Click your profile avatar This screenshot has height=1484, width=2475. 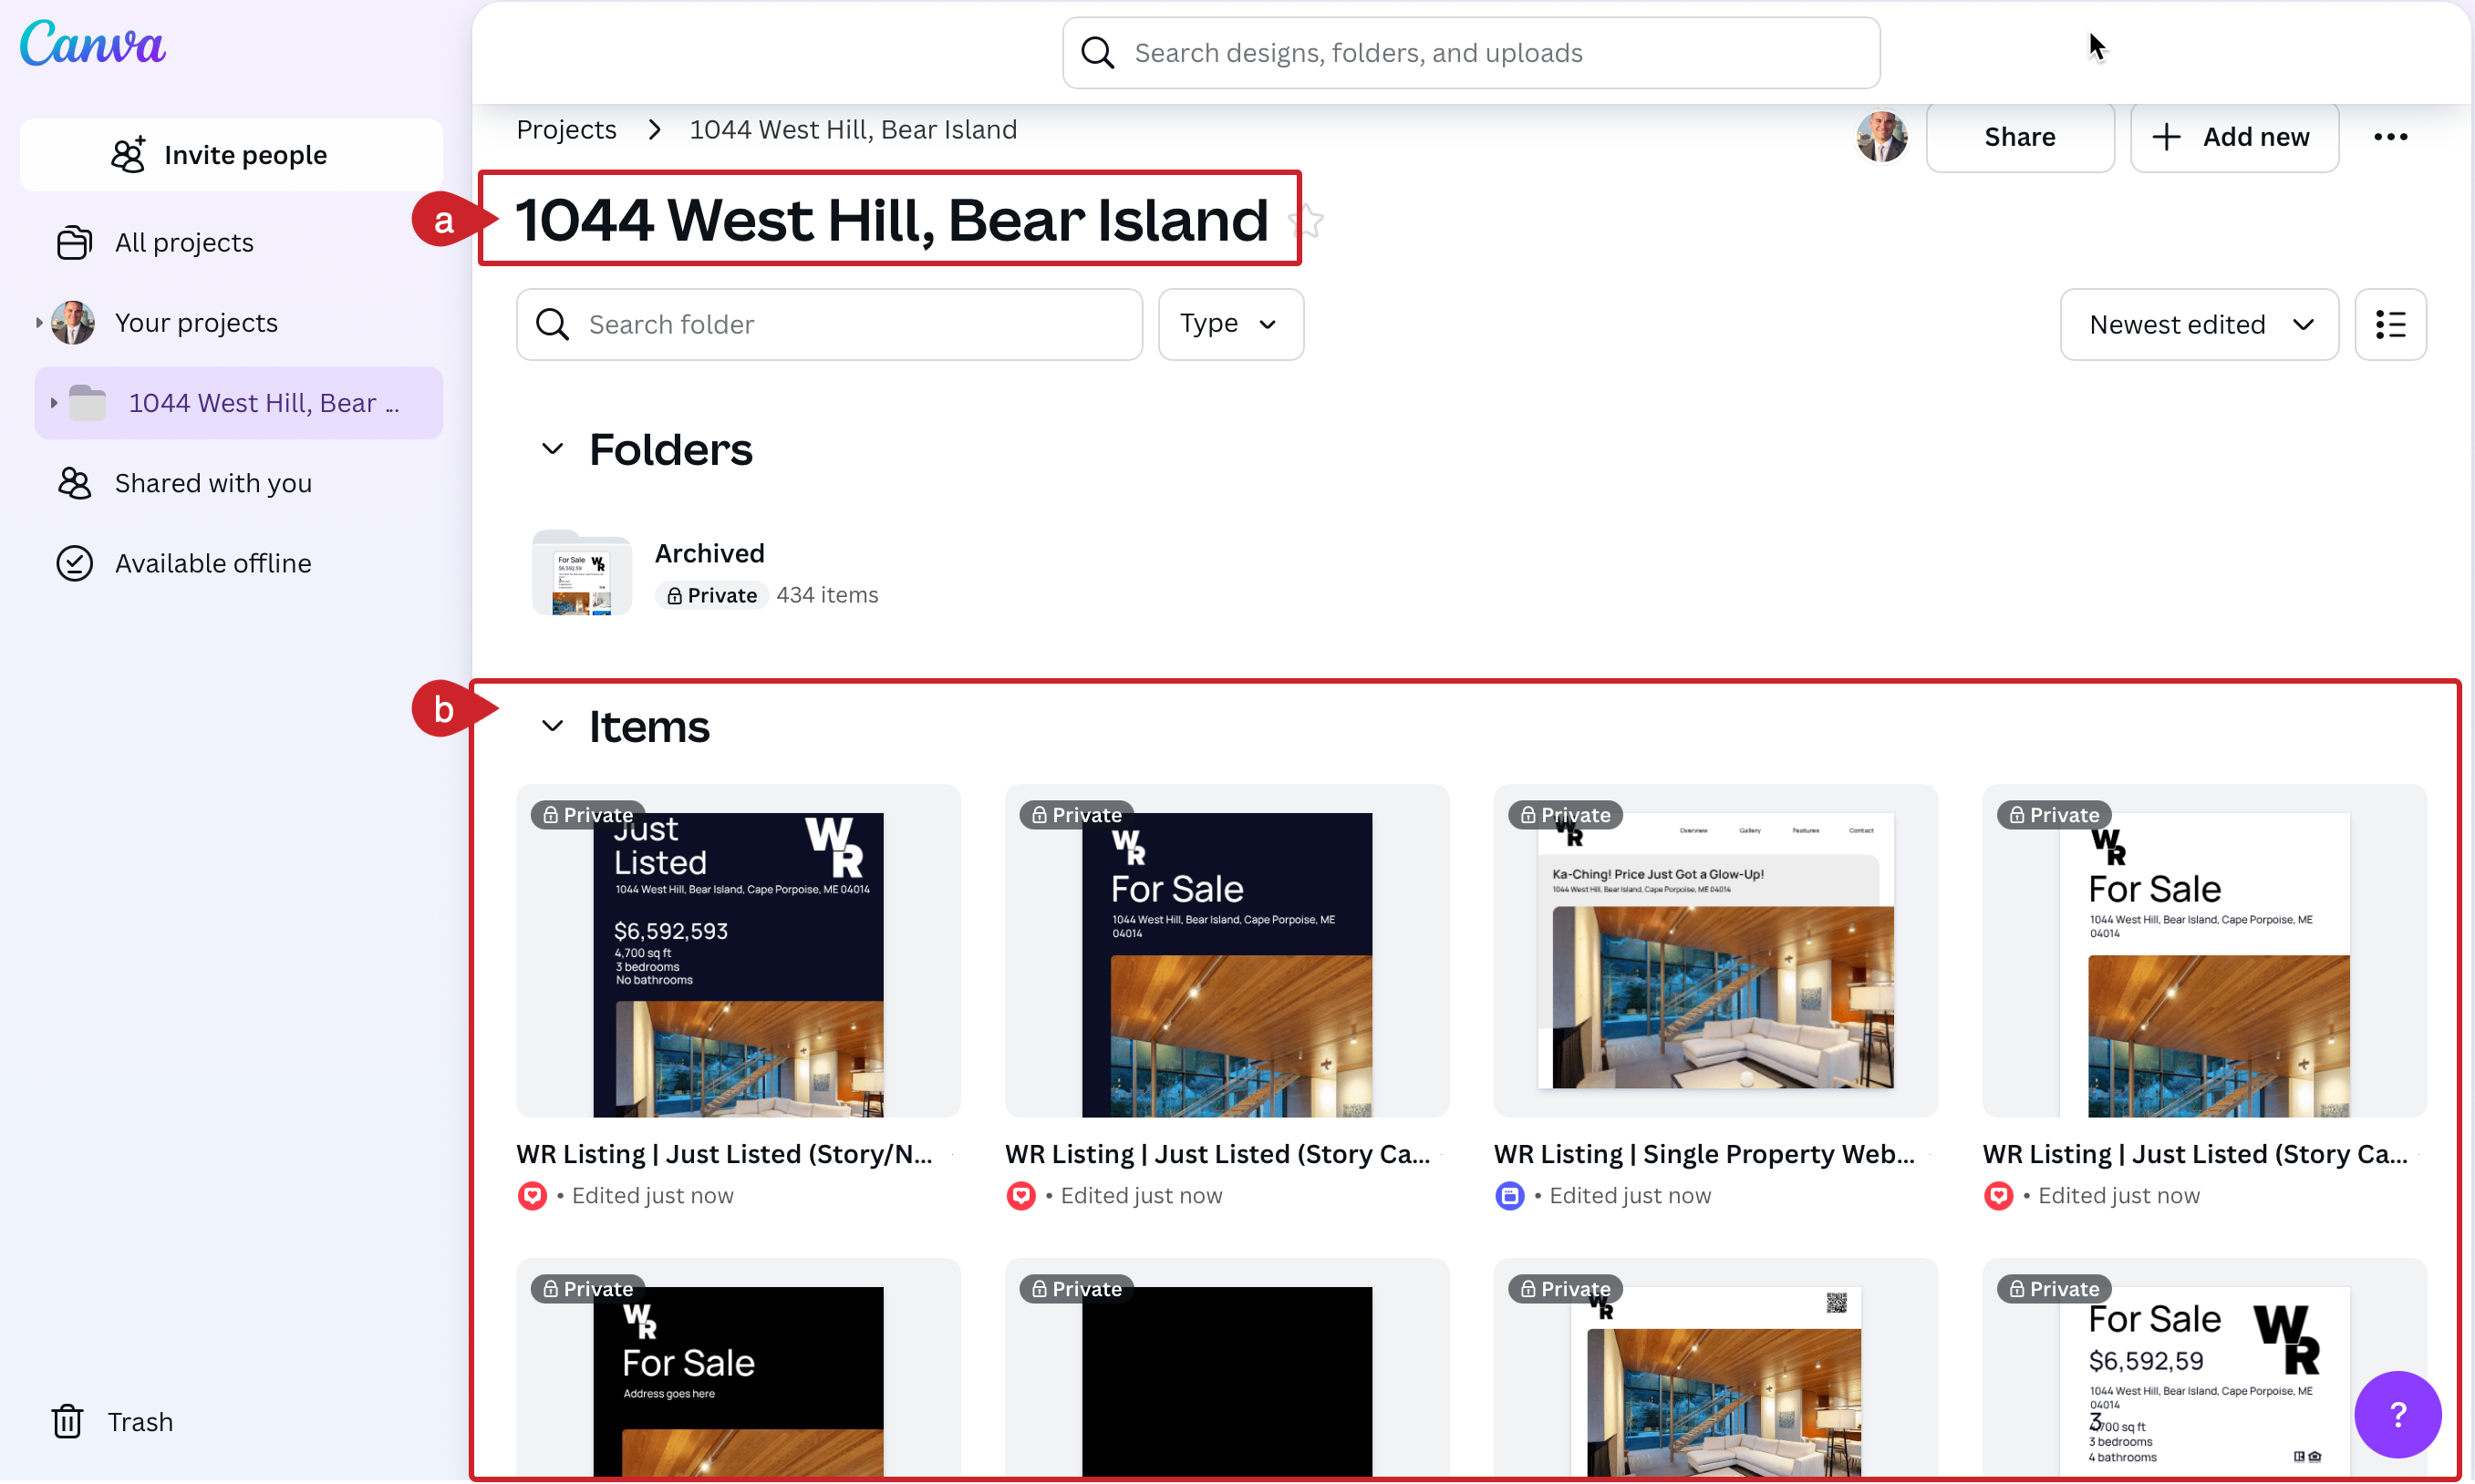[1880, 137]
